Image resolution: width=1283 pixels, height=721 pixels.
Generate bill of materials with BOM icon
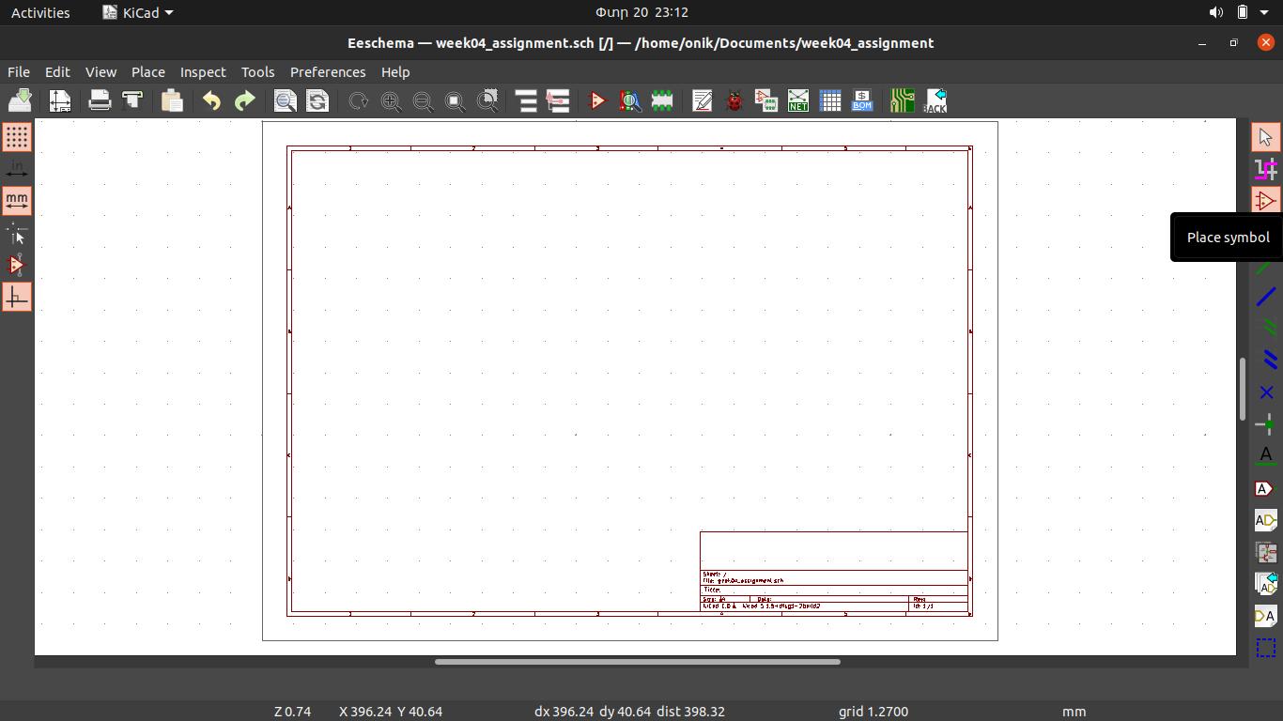tap(862, 100)
